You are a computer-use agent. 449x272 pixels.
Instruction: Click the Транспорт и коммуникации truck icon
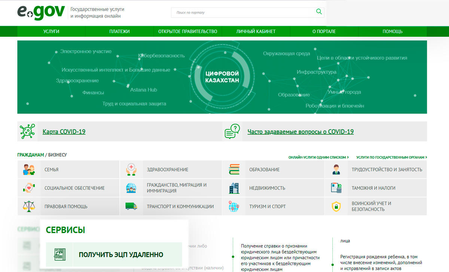click(131, 206)
